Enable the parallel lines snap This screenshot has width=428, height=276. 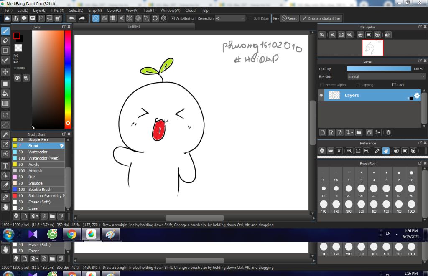[104, 18]
